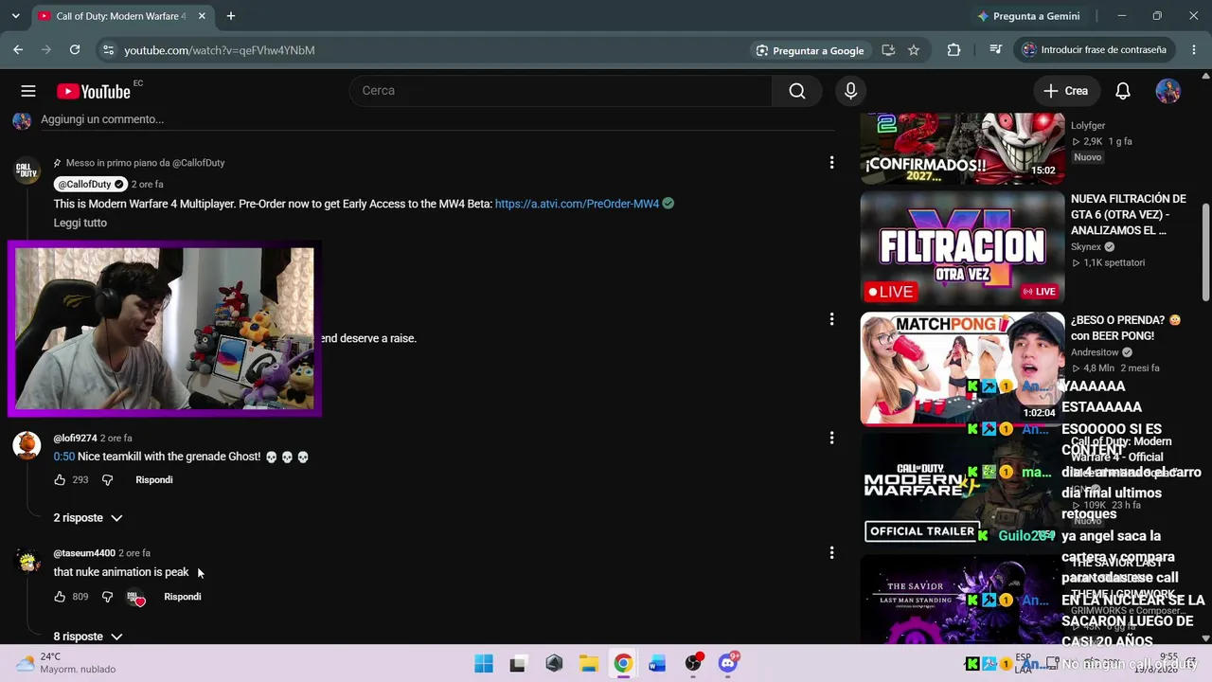Image resolution: width=1212 pixels, height=682 pixels.
Task: Dislike the nuke animation comment
Action: (107, 597)
